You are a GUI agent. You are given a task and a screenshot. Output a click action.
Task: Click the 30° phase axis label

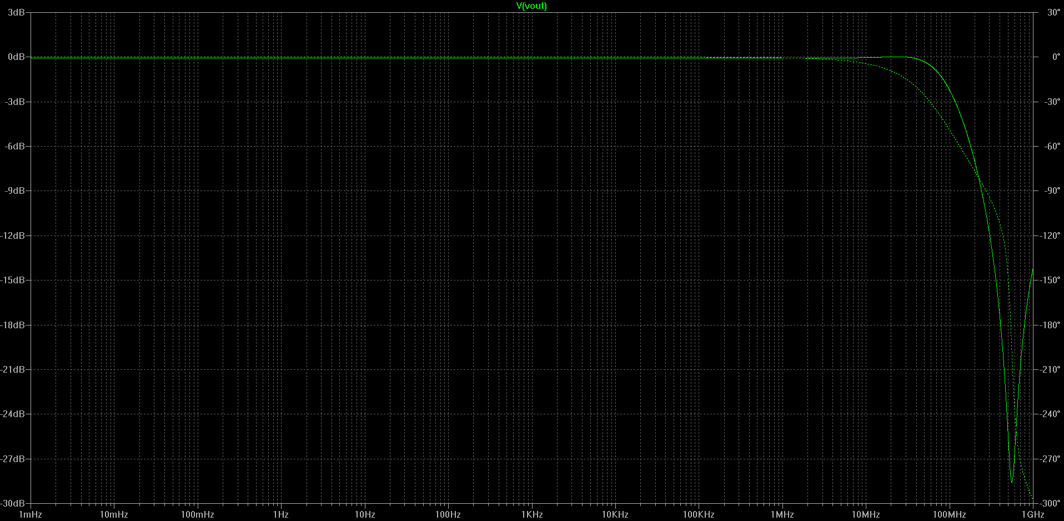1053,12
